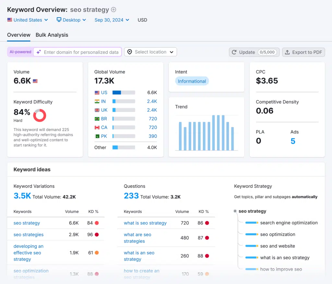Click the plus icon beside "seo strategy"
This screenshot has height=284, width=332.
pos(113,9)
